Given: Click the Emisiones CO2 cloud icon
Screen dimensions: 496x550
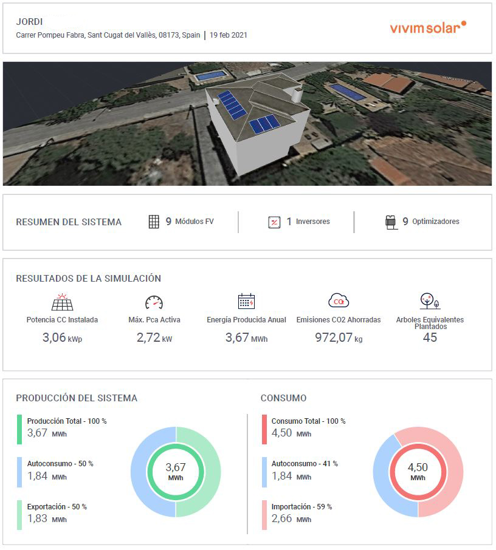Looking at the screenshot, I should tap(338, 300).
